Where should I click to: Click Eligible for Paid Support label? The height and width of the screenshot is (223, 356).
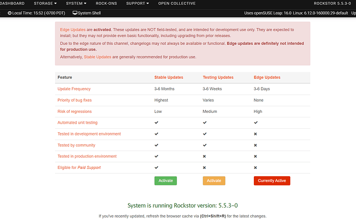tap(79, 168)
